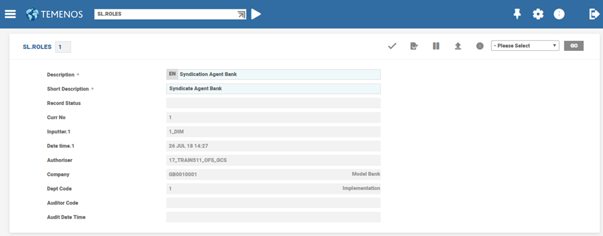Click the Curr No label
The width and height of the screenshot is (603, 236).
coord(57,117)
